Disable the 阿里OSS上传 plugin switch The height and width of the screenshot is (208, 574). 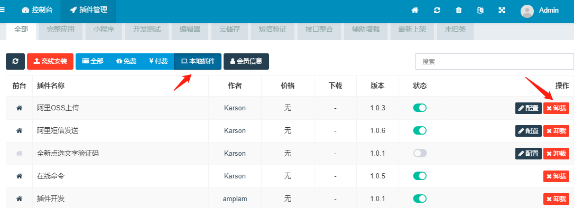tap(420, 108)
